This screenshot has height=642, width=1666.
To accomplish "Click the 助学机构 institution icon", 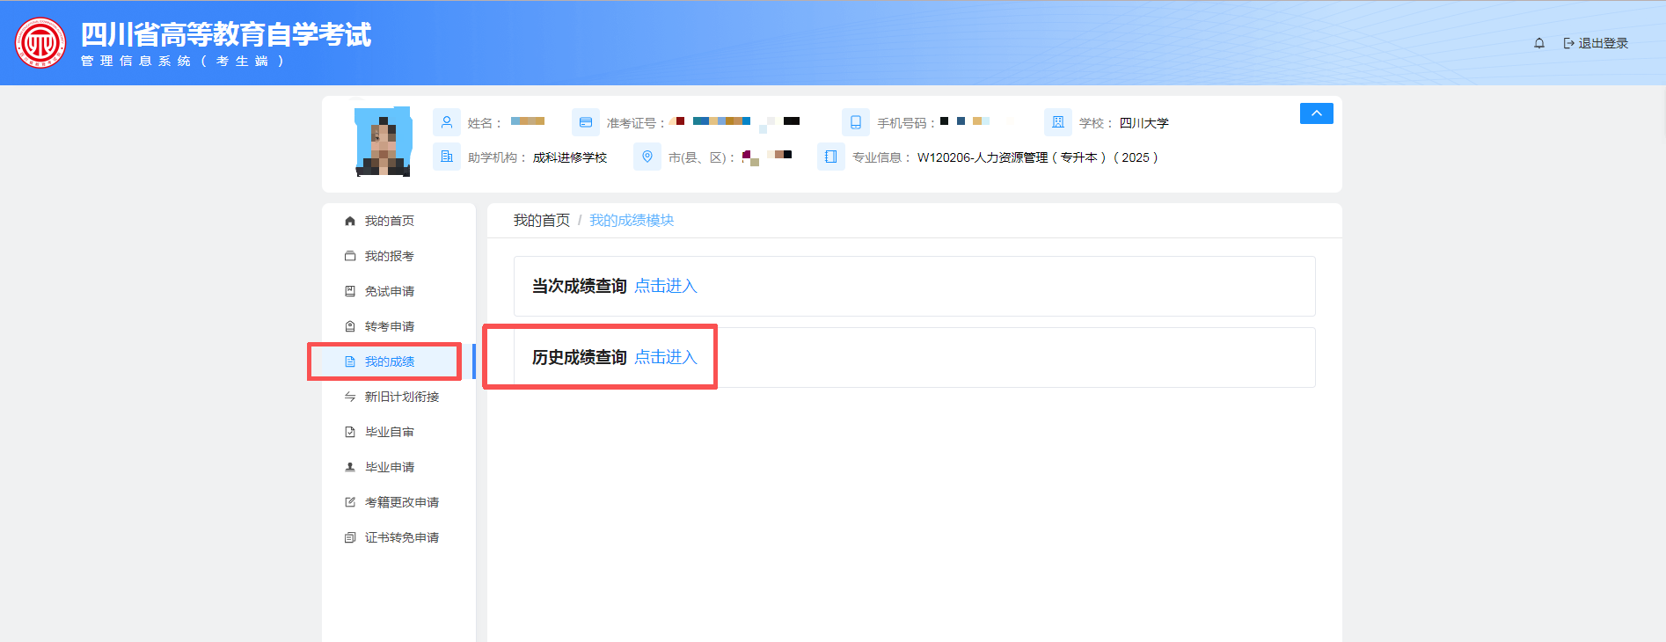I will (447, 157).
